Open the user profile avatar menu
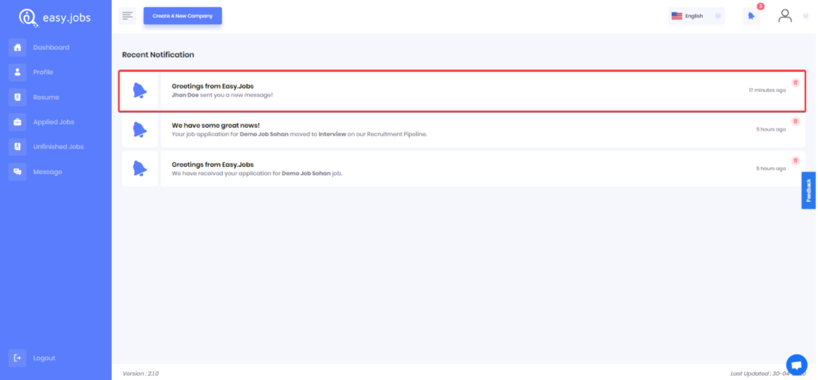 click(x=785, y=16)
